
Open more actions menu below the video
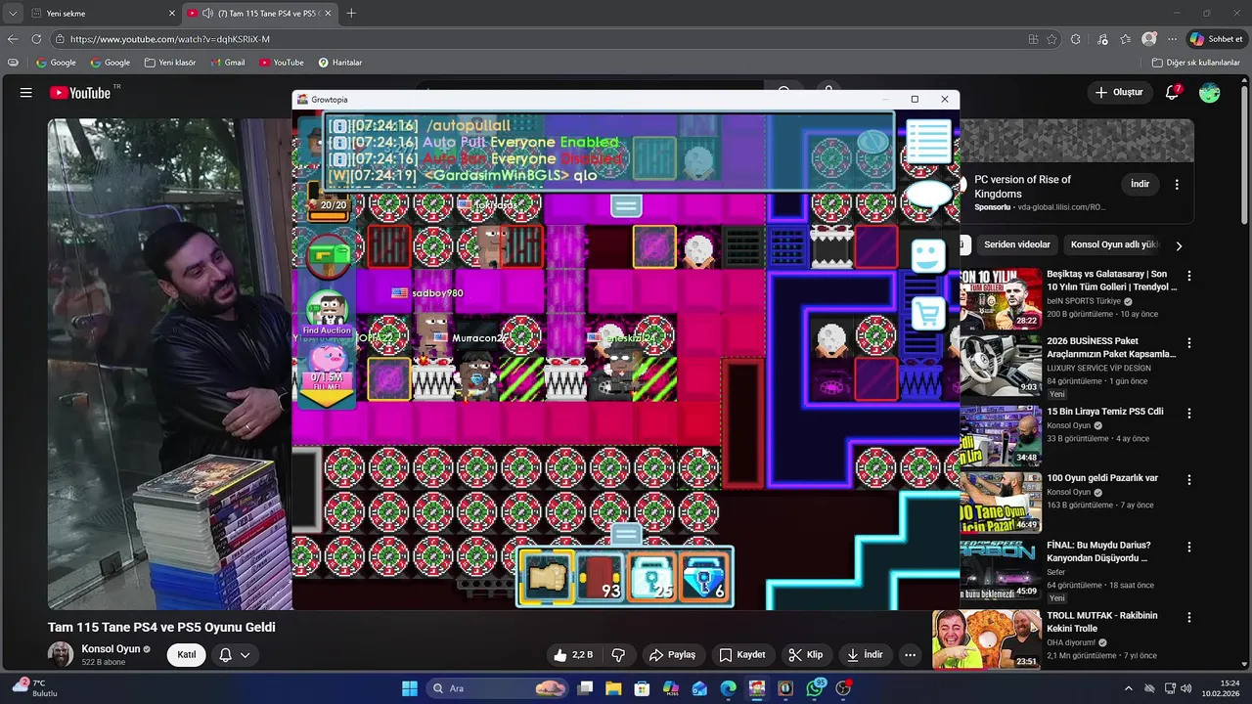911,654
